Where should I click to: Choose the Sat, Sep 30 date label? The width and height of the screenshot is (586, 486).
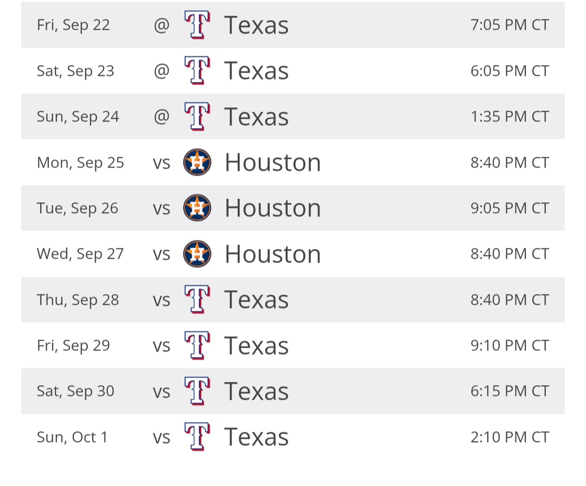coord(75,392)
